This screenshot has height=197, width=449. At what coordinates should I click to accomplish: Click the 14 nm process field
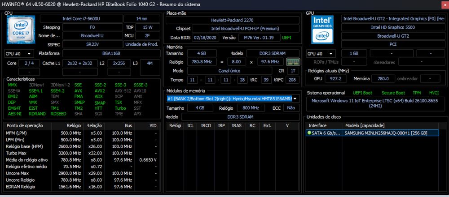pos(142,19)
